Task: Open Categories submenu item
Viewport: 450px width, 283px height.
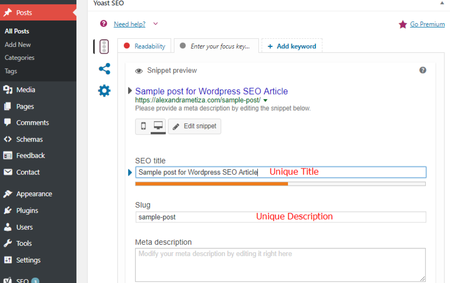Action: (19, 58)
